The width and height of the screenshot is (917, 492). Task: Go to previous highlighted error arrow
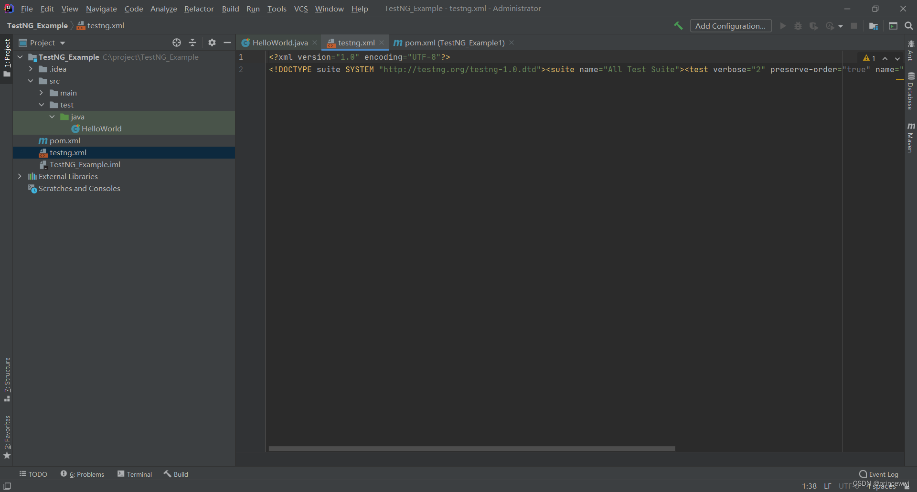(885, 58)
